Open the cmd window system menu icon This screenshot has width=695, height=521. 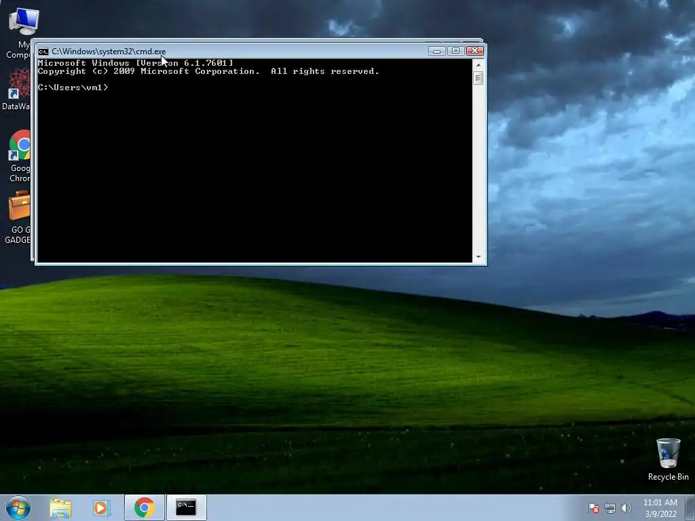(43, 52)
